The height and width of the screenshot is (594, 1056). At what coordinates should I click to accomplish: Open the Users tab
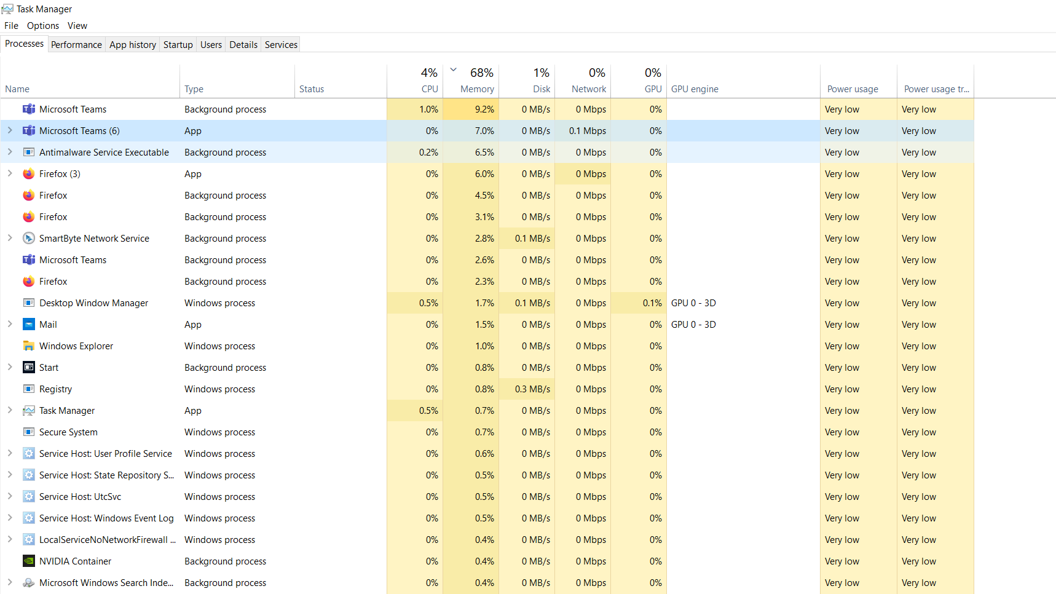click(x=211, y=45)
